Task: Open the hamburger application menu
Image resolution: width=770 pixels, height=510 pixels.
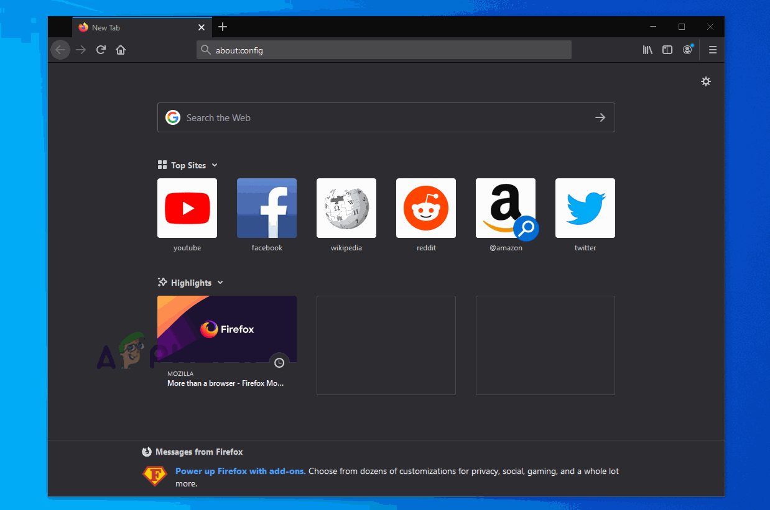Action: tap(713, 50)
